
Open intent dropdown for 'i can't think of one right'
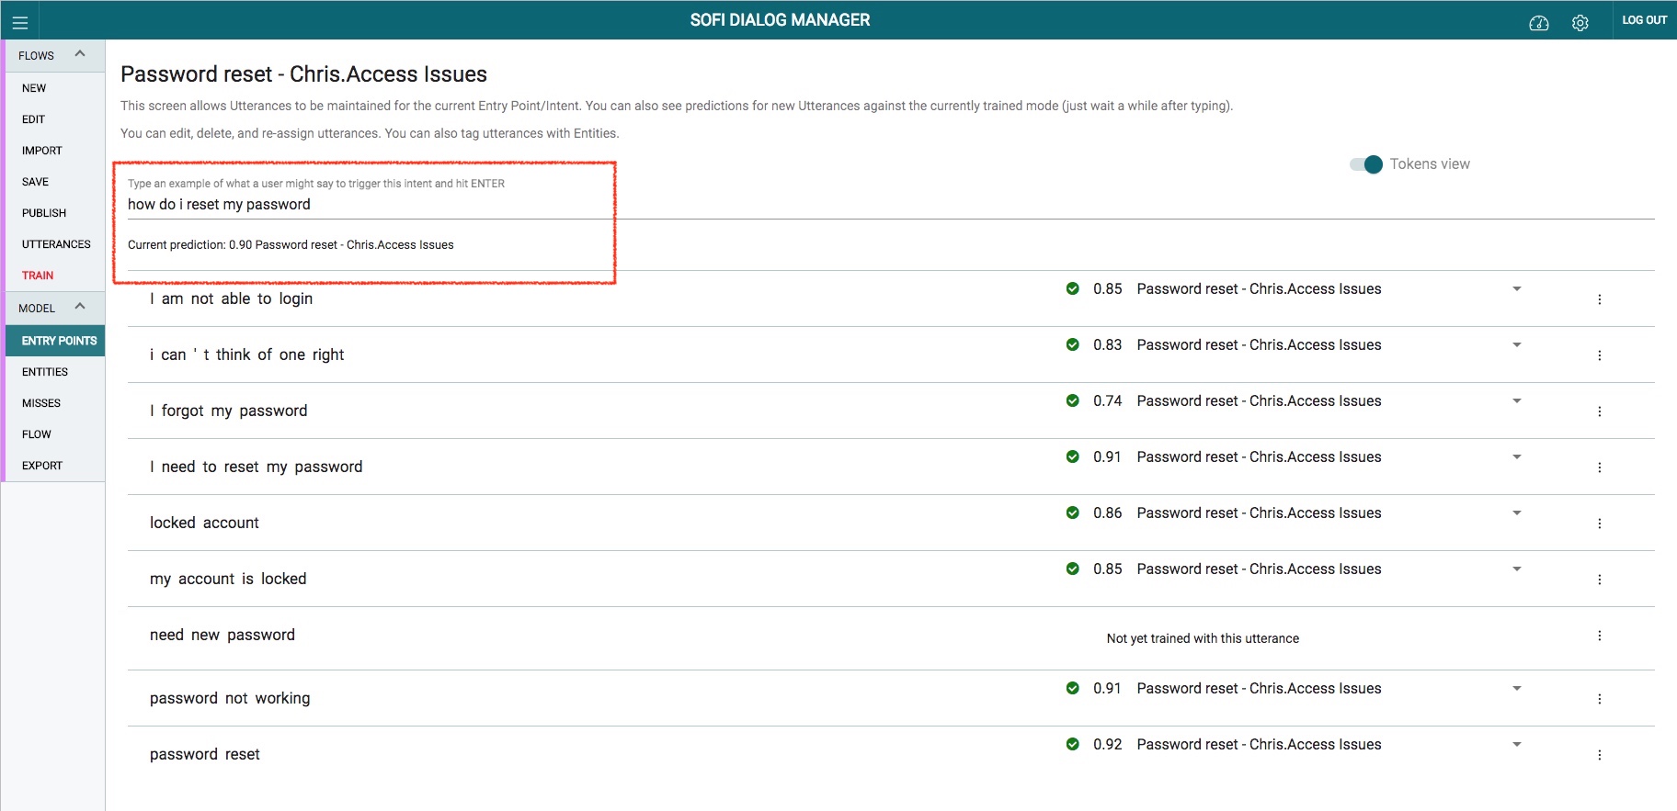point(1517,344)
